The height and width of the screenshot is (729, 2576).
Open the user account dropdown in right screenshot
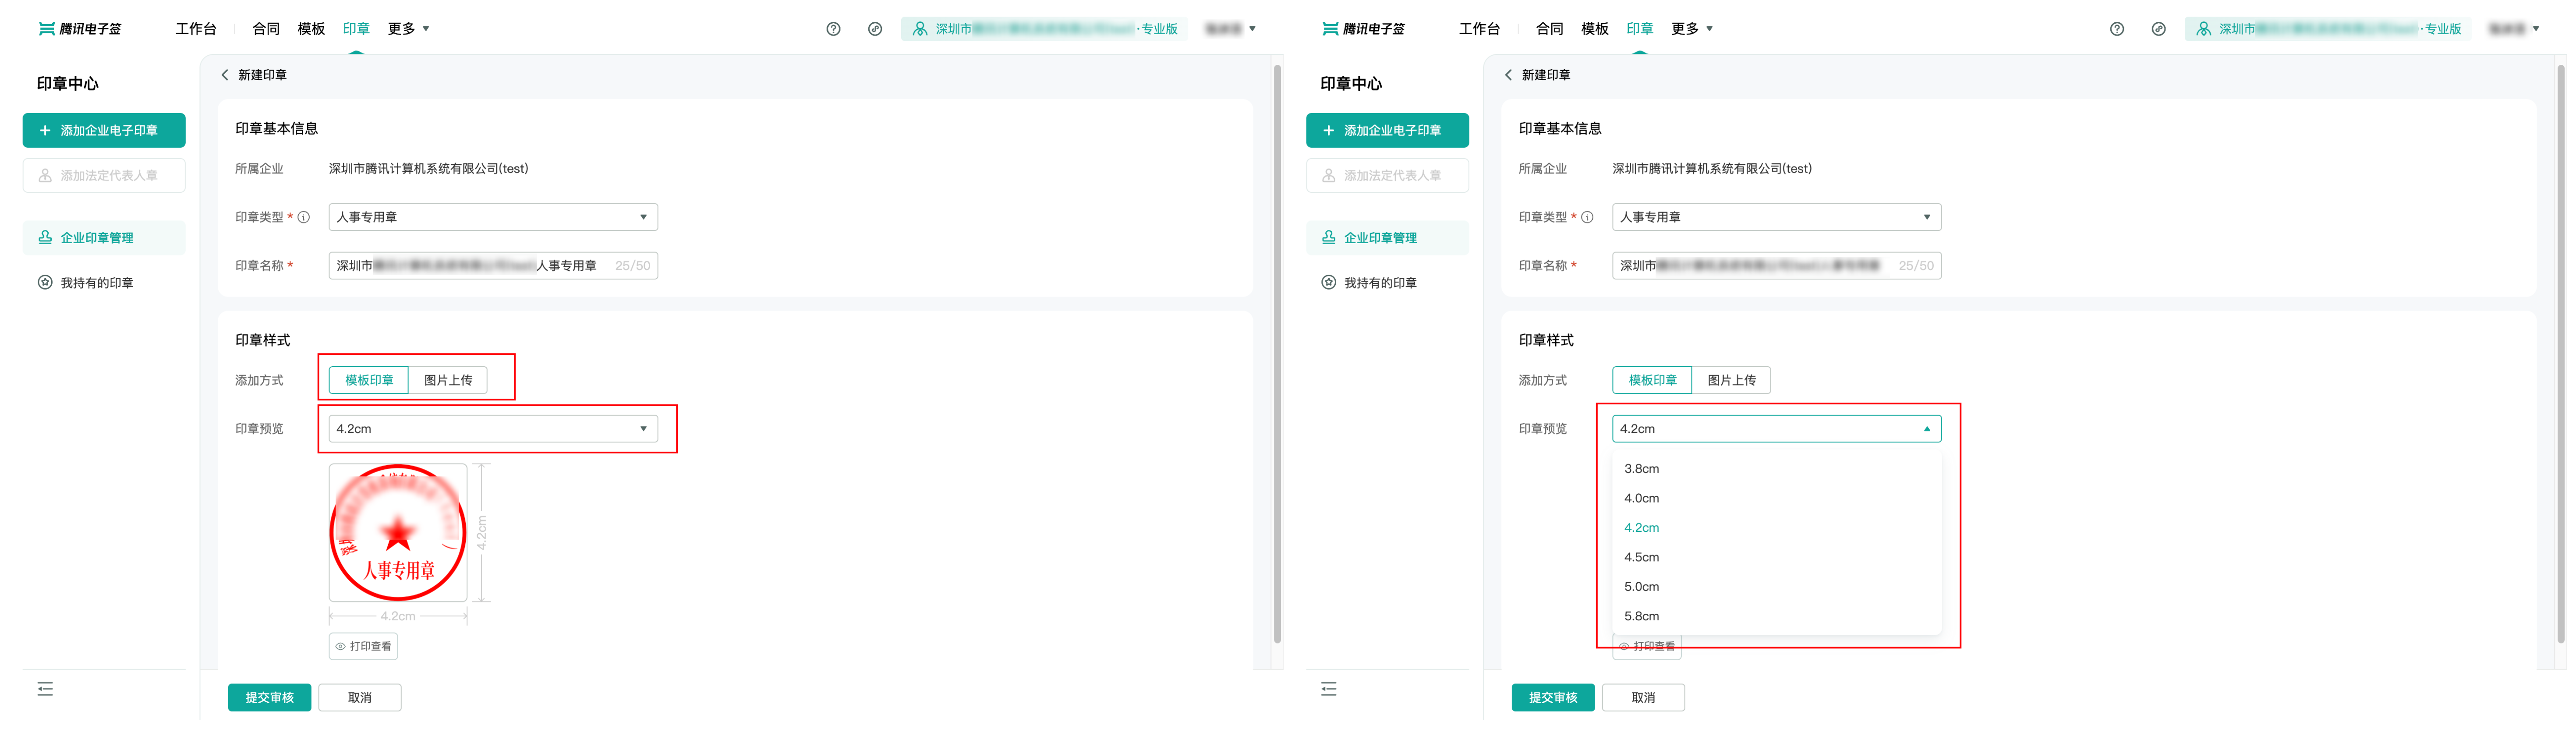pyautogui.click(x=2514, y=29)
